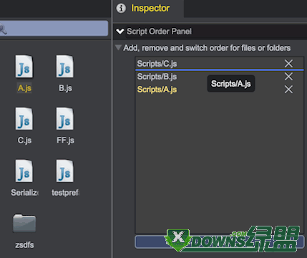Click the blue button below the script list
Image resolution: width=307 pixels, height=258 pixels.
click(x=220, y=242)
